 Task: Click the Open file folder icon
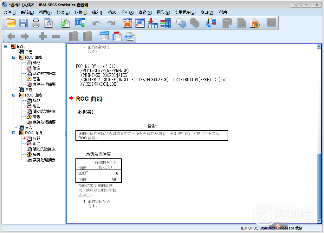point(11,23)
